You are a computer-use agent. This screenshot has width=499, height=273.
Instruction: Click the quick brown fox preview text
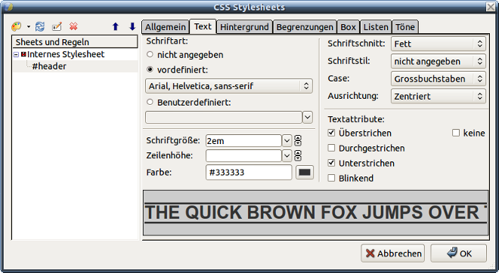(x=316, y=213)
